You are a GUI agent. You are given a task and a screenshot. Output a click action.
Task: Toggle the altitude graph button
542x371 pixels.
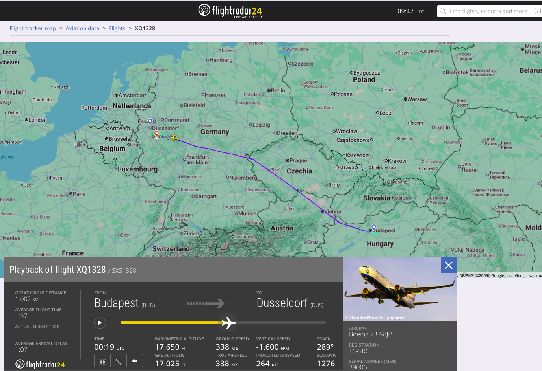point(135,361)
